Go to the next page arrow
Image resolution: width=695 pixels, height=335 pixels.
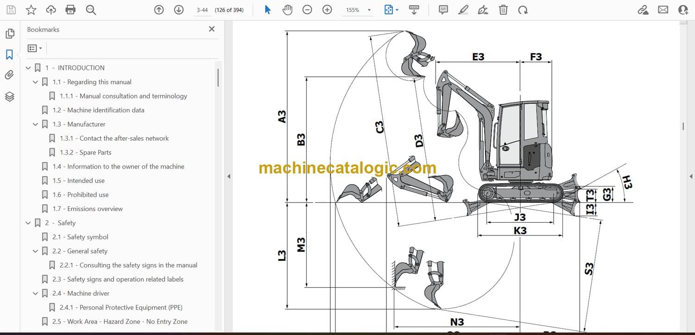pyautogui.click(x=179, y=10)
